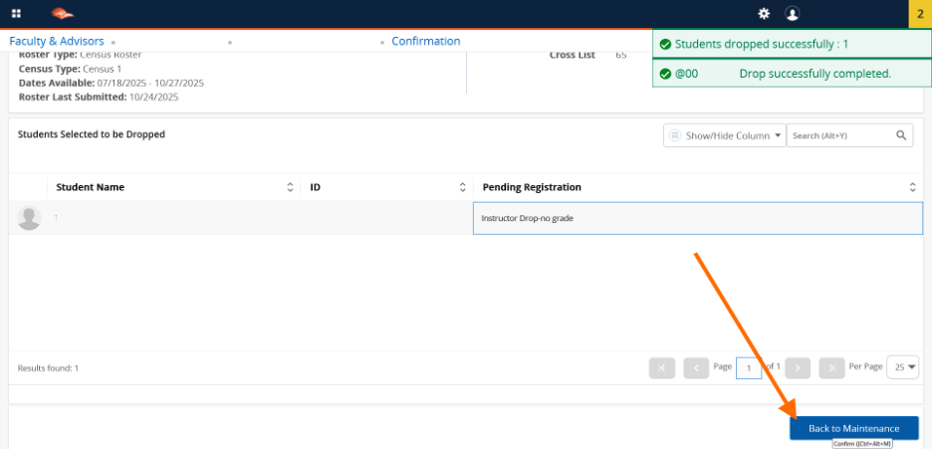The image size is (932, 449).
Task: Open the Faculty & Advisors breadcrumb link
Action: 57,42
